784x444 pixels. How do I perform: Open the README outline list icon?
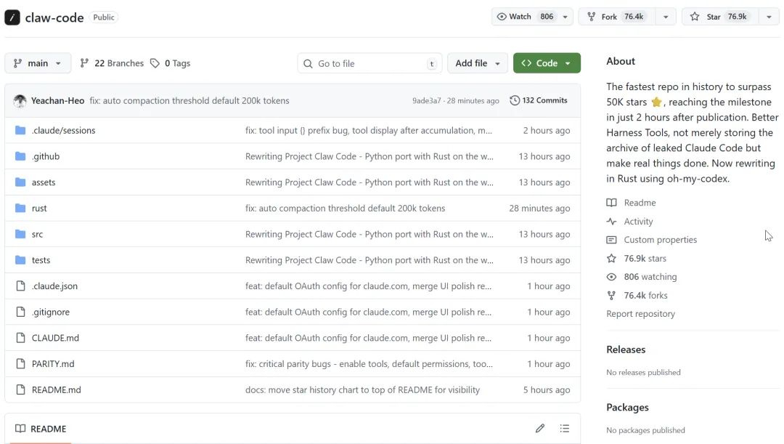pyautogui.click(x=565, y=429)
